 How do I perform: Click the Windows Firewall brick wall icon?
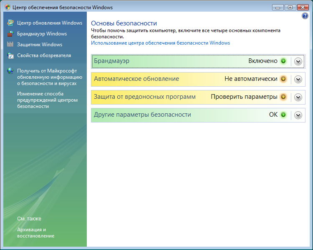(x=10, y=34)
